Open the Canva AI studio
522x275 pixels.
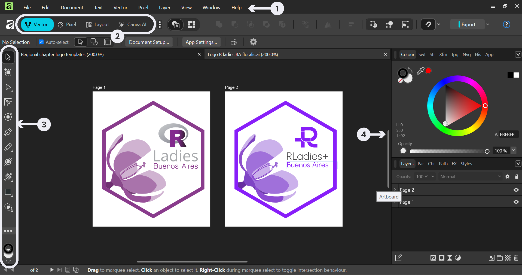[133, 25]
